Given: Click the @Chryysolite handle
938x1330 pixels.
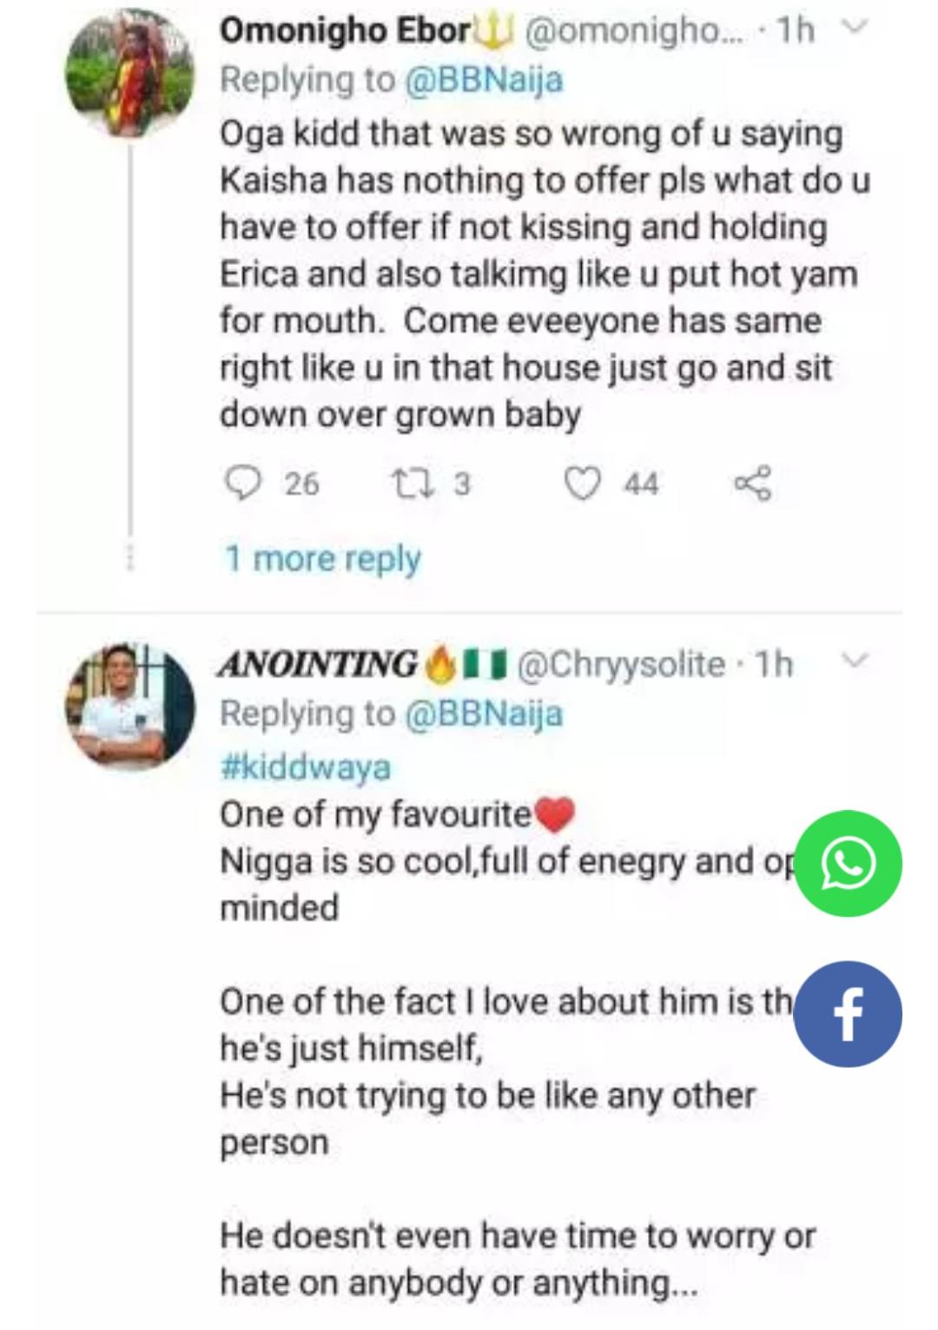Looking at the screenshot, I should pos(621,664).
